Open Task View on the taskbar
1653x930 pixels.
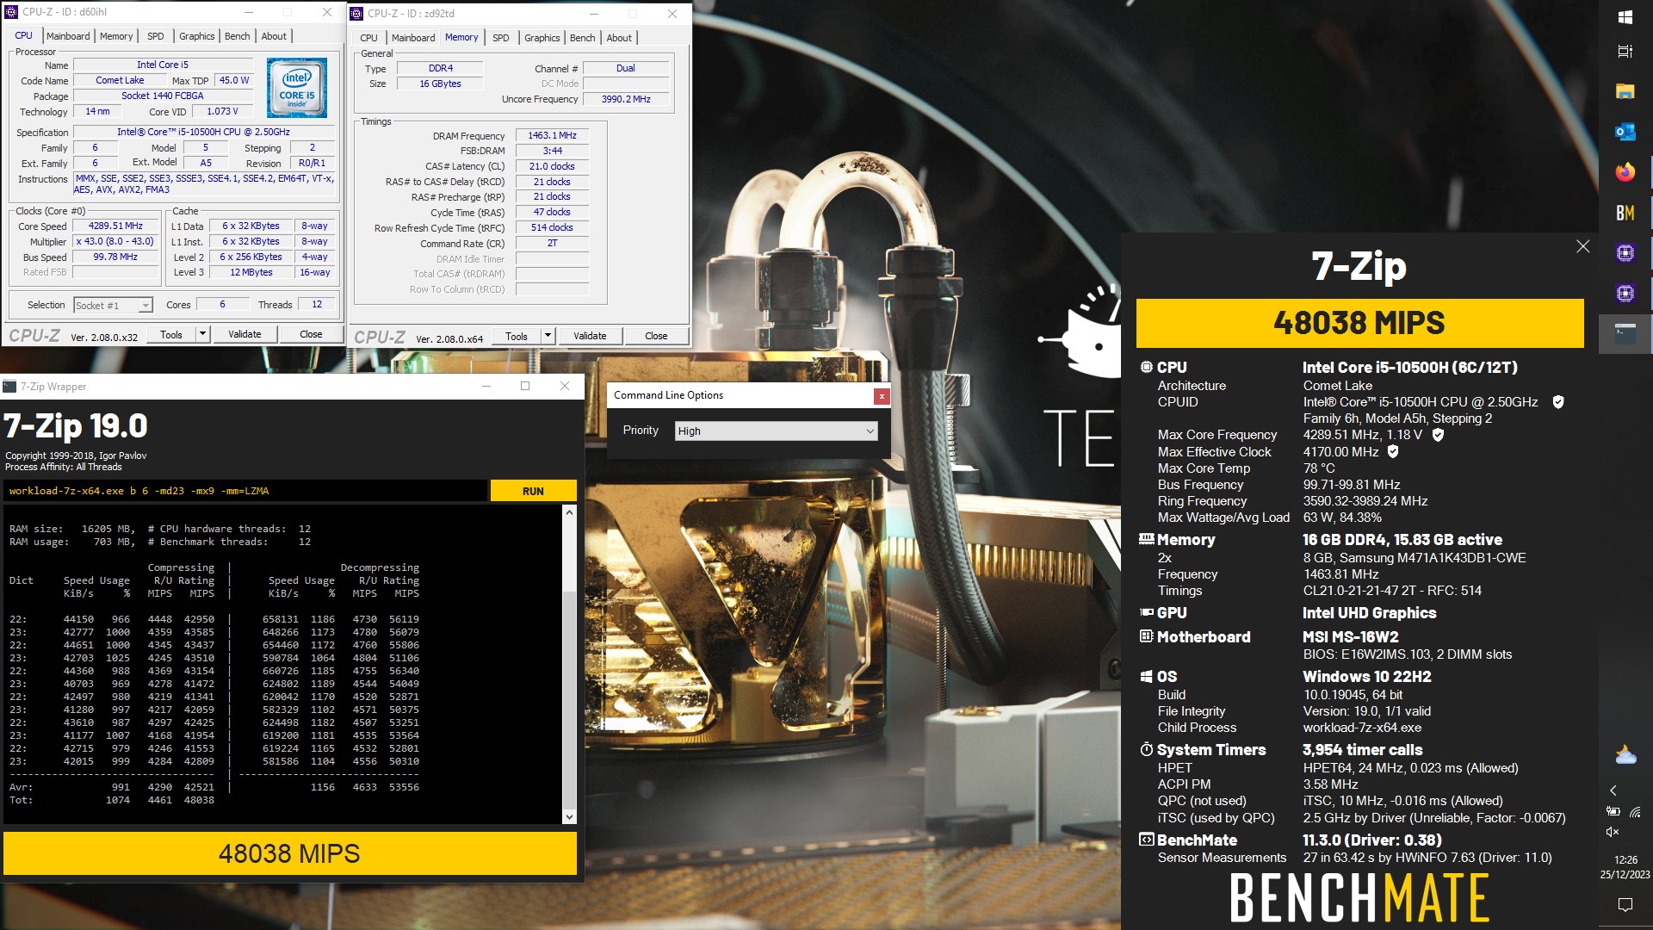[1625, 52]
